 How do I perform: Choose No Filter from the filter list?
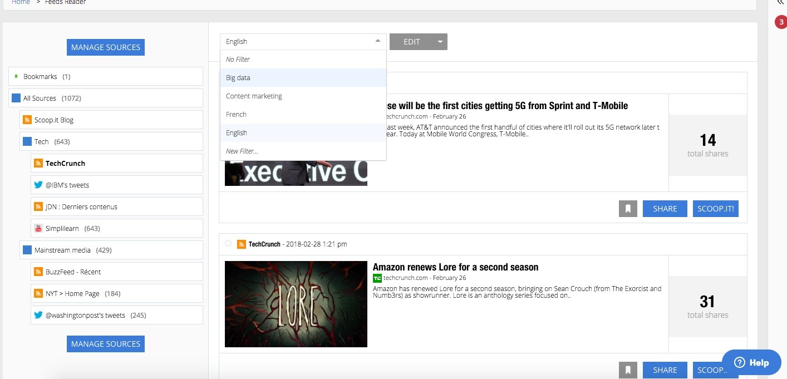click(x=303, y=59)
